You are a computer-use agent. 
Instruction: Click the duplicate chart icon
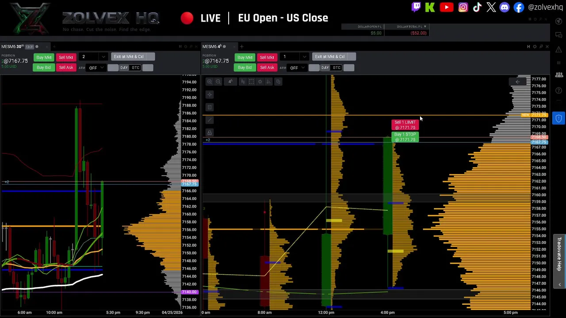pyautogui.click(x=278, y=82)
